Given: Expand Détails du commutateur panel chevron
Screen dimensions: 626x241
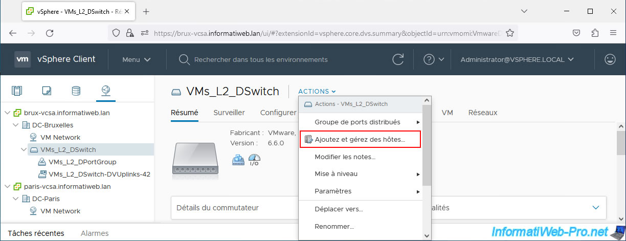Looking at the screenshot, I should (x=595, y=207).
